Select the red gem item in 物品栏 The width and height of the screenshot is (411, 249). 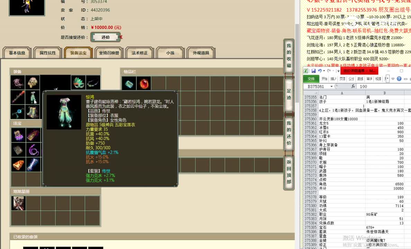click(x=144, y=83)
